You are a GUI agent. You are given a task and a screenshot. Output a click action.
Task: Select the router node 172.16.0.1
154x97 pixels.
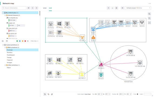point(101,65)
